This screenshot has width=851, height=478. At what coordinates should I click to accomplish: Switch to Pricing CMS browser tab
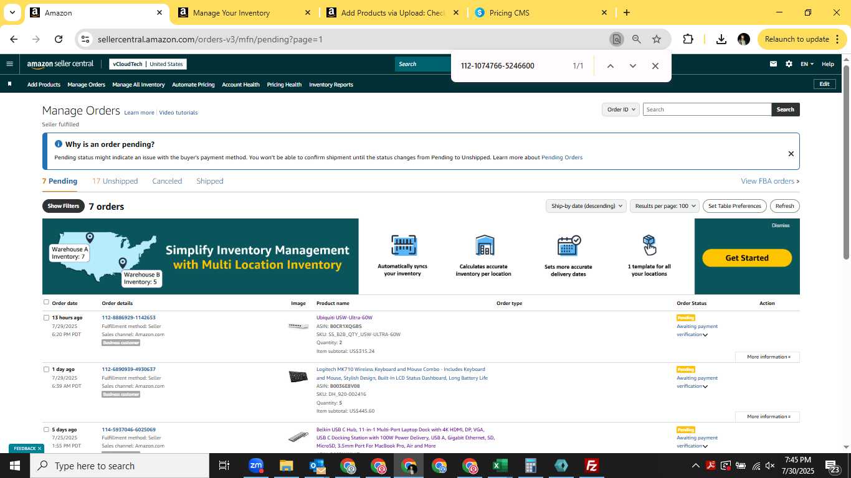[x=540, y=12]
